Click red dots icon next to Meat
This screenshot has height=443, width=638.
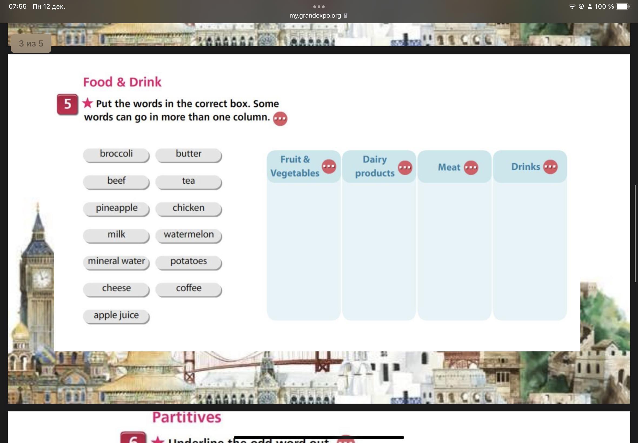(x=471, y=167)
